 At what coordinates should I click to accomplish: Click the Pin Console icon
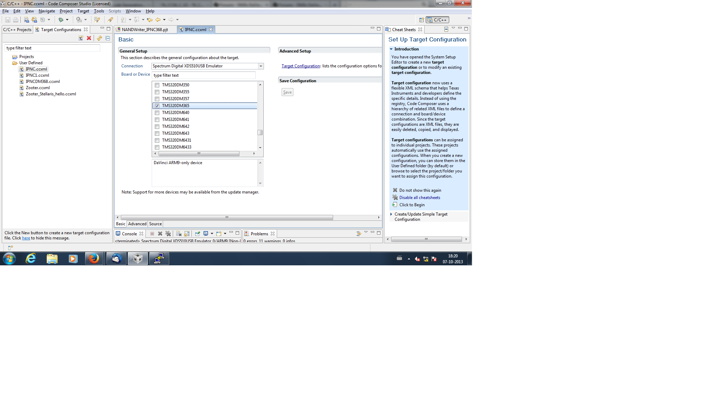click(x=197, y=234)
